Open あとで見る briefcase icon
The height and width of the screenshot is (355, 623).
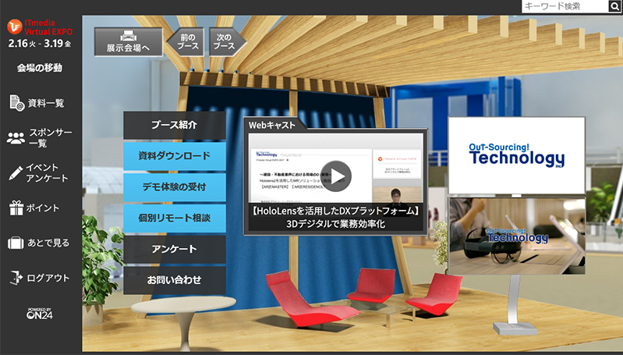pyautogui.click(x=16, y=243)
